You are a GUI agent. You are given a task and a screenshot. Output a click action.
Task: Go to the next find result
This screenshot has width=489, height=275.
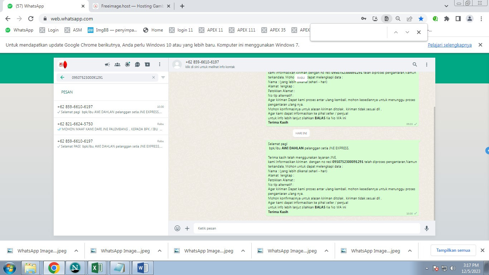tap(407, 32)
